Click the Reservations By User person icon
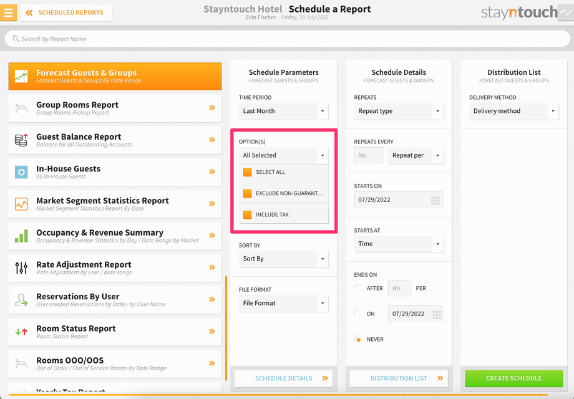Image resolution: width=574 pixels, height=399 pixels. [21, 299]
